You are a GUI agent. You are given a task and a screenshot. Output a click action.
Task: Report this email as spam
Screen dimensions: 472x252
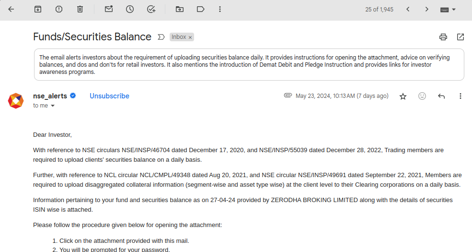tap(59, 9)
